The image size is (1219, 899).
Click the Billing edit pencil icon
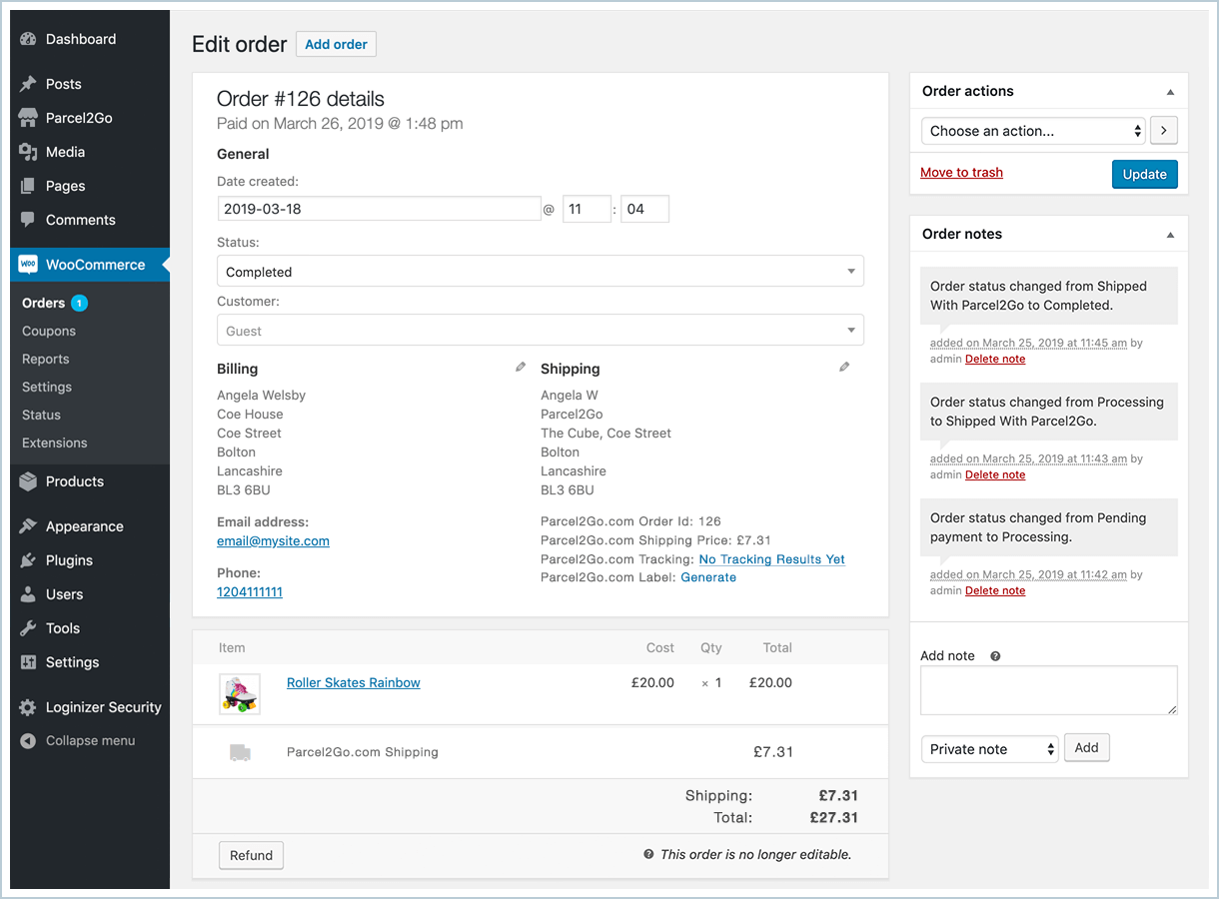(x=521, y=368)
